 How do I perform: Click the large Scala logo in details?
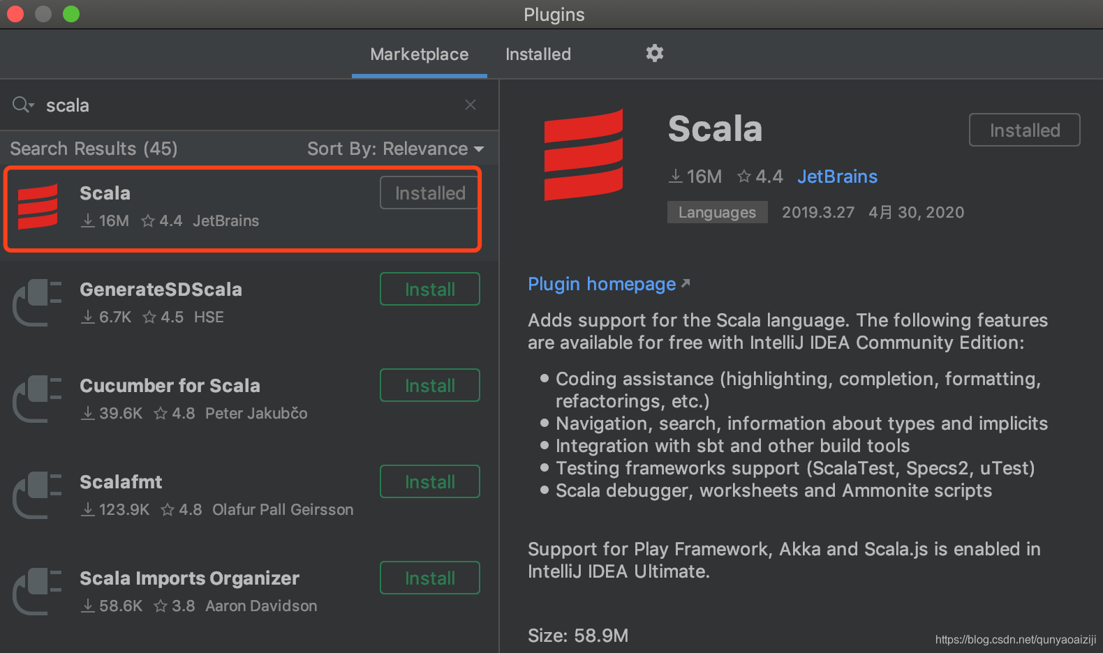tap(584, 155)
